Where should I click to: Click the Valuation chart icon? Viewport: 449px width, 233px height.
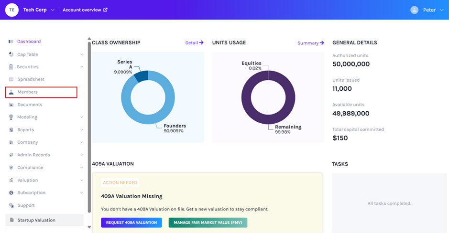tap(11, 180)
